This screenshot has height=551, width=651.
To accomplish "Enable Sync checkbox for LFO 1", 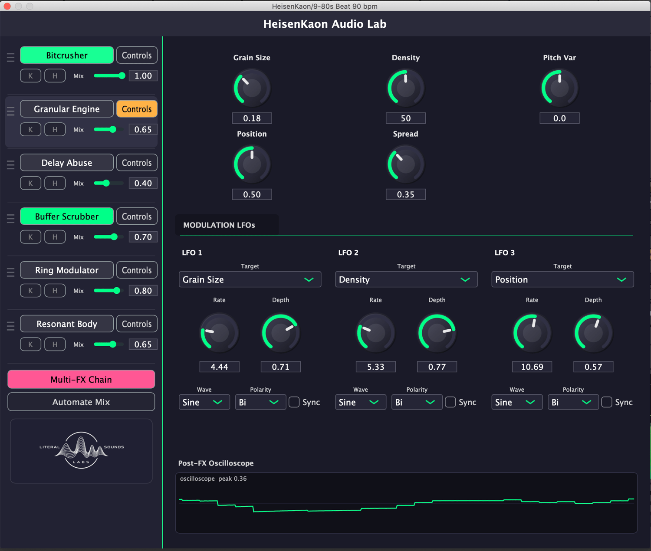I will coord(294,402).
